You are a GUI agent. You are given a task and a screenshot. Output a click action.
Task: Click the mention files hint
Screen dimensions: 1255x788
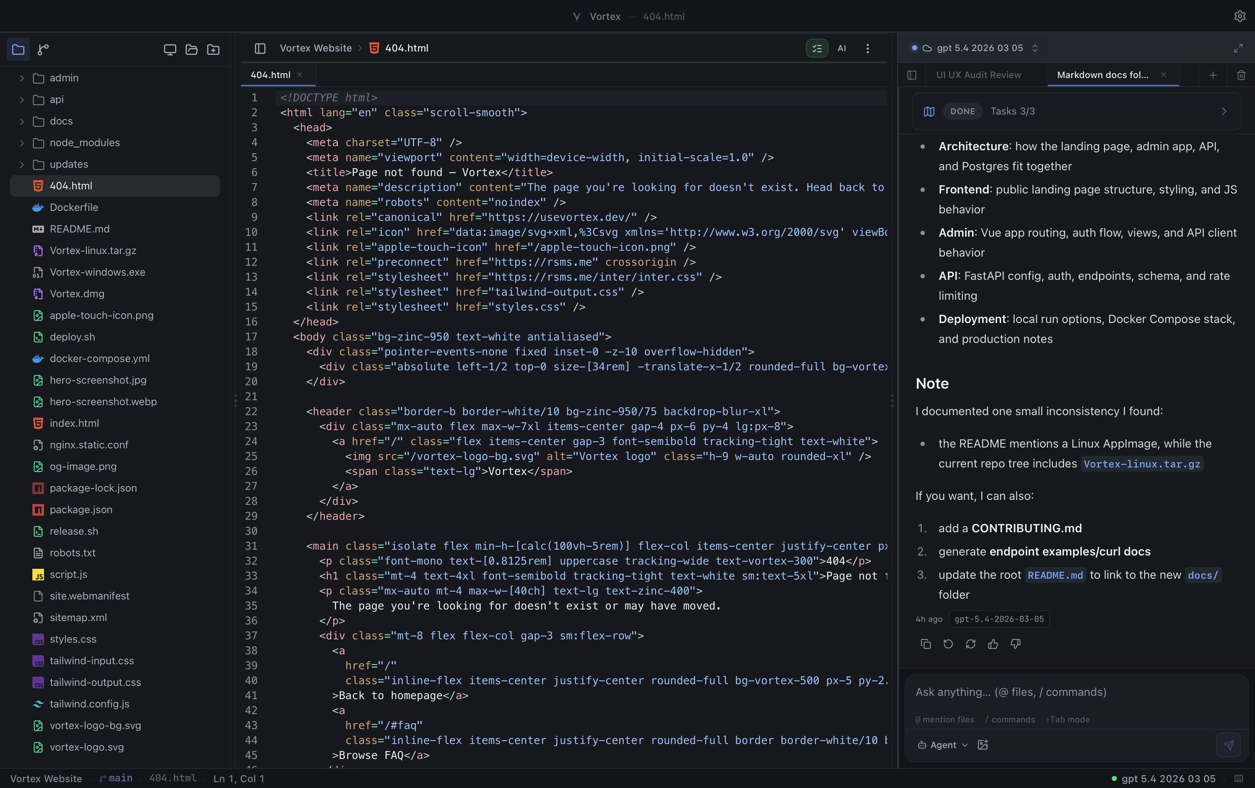click(945, 720)
